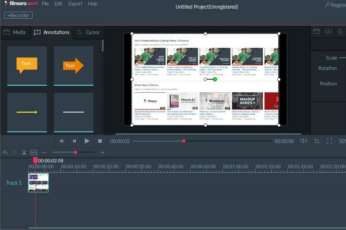
Task: Click the Rotation property label
Action: click(x=328, y=68)
